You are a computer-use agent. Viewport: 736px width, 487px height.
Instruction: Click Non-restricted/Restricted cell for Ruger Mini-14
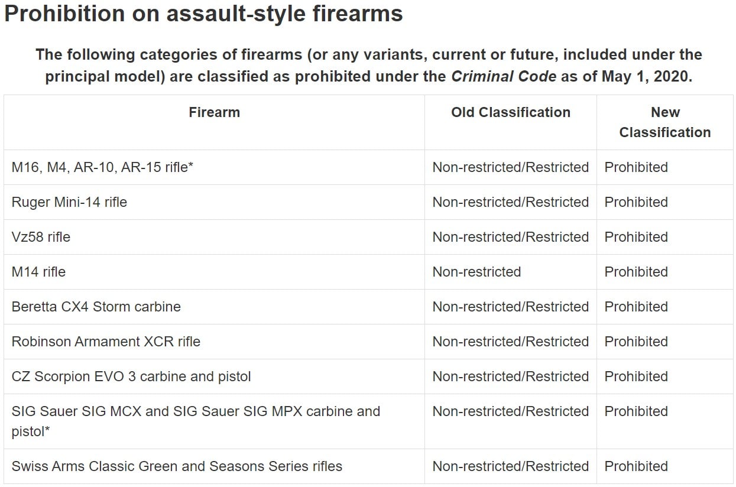(x=511, y=202)
